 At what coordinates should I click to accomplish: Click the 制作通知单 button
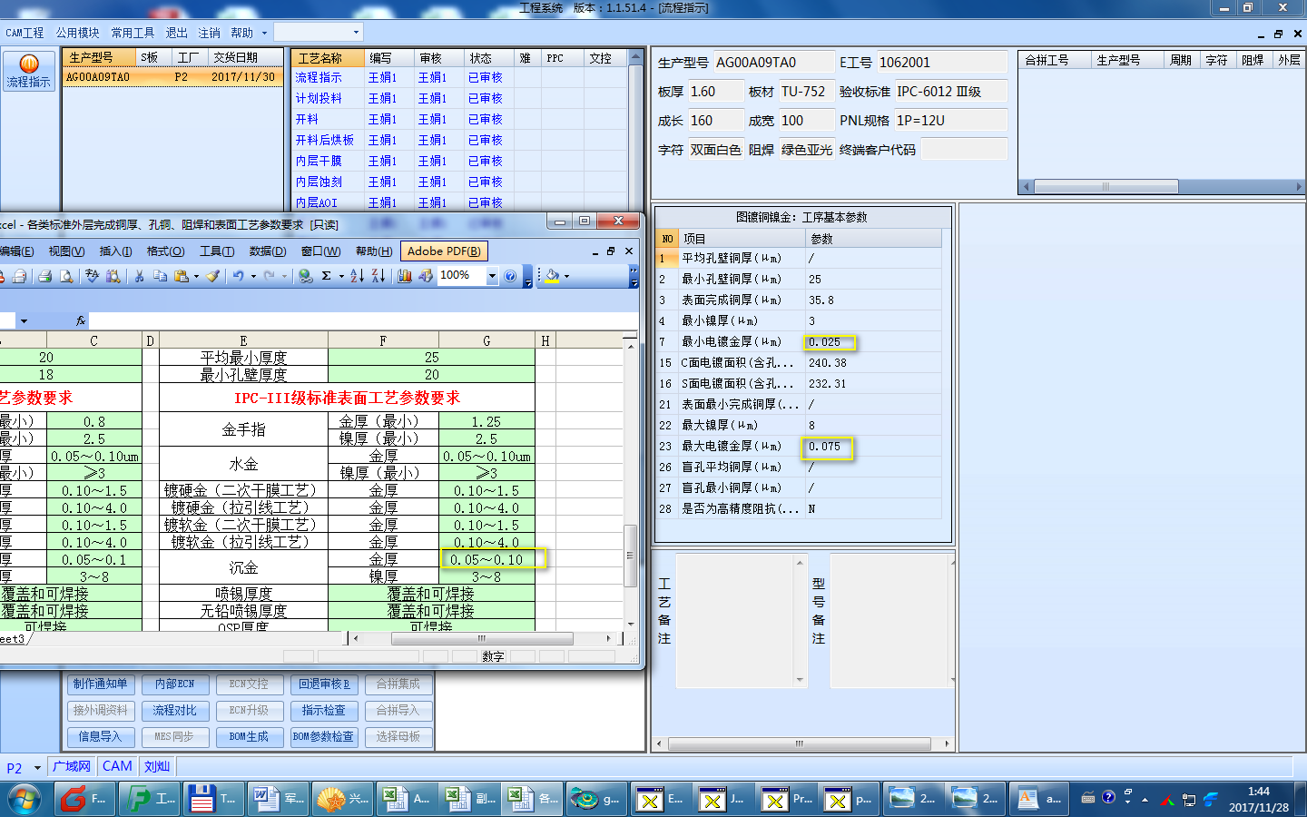101,684
